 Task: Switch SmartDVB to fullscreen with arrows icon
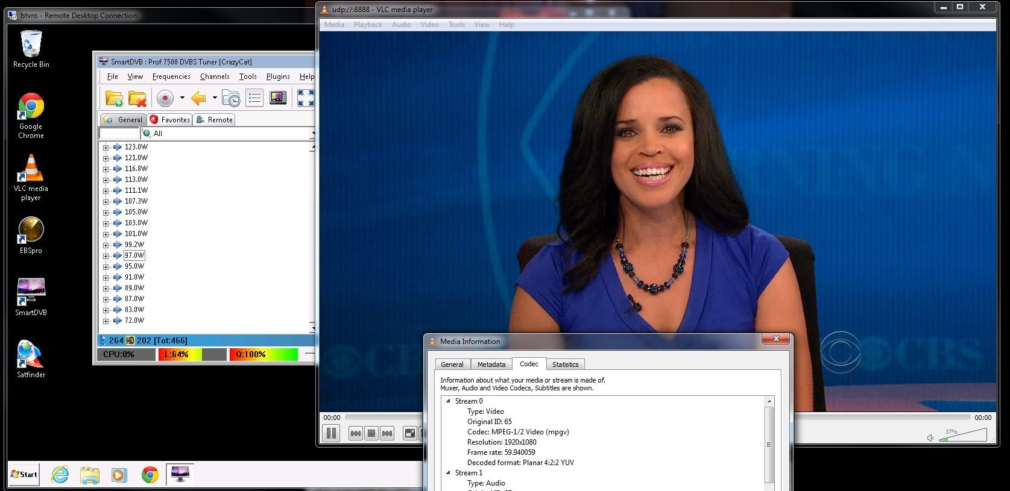click(306, 98)
